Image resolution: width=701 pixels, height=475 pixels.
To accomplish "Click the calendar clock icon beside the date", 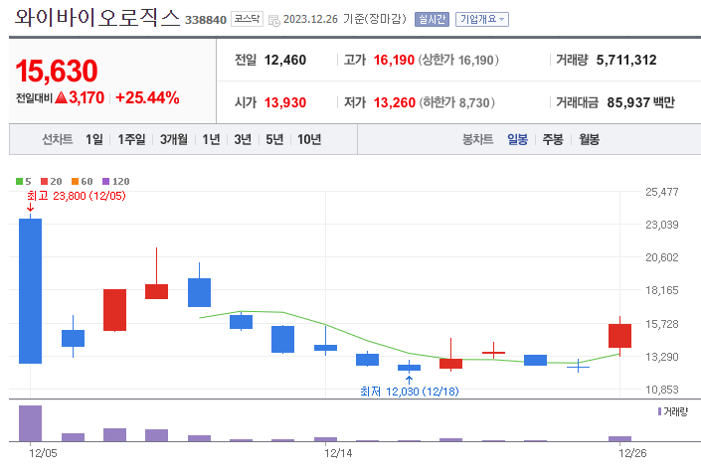I will [274, 20].
